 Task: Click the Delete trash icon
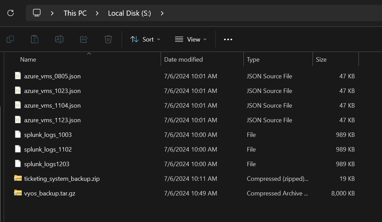coord(108,39)
